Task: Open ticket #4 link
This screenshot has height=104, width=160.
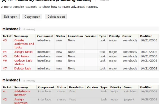Action: (5, 52)
